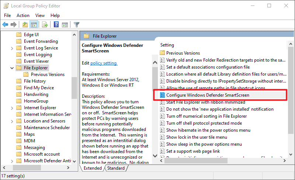
Task: Select Maintenance Scheduler in the tree
Action: (47, 128)
